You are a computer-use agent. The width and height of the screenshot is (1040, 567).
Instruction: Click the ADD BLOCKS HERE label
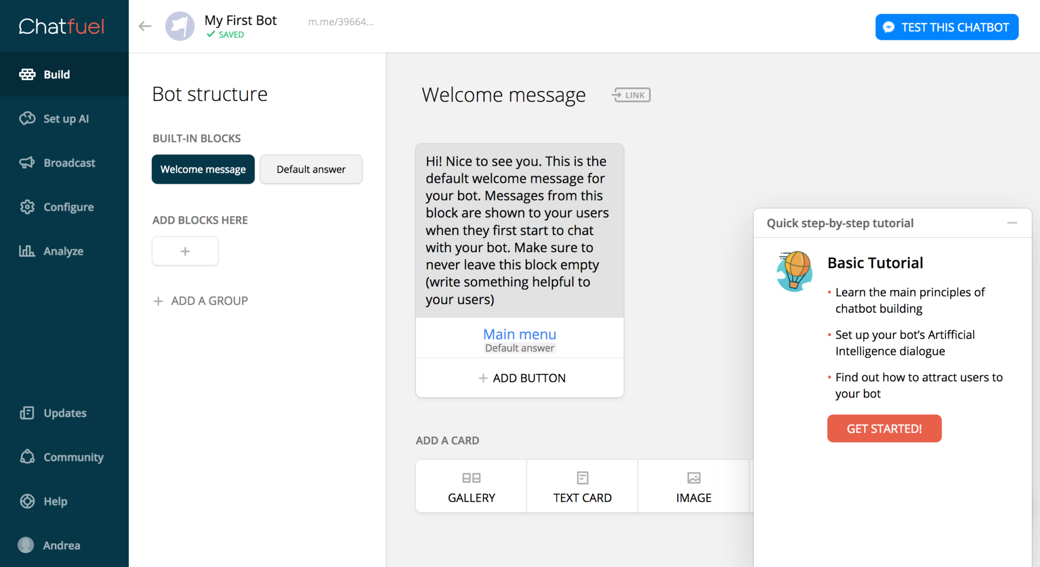click(200, 220)
